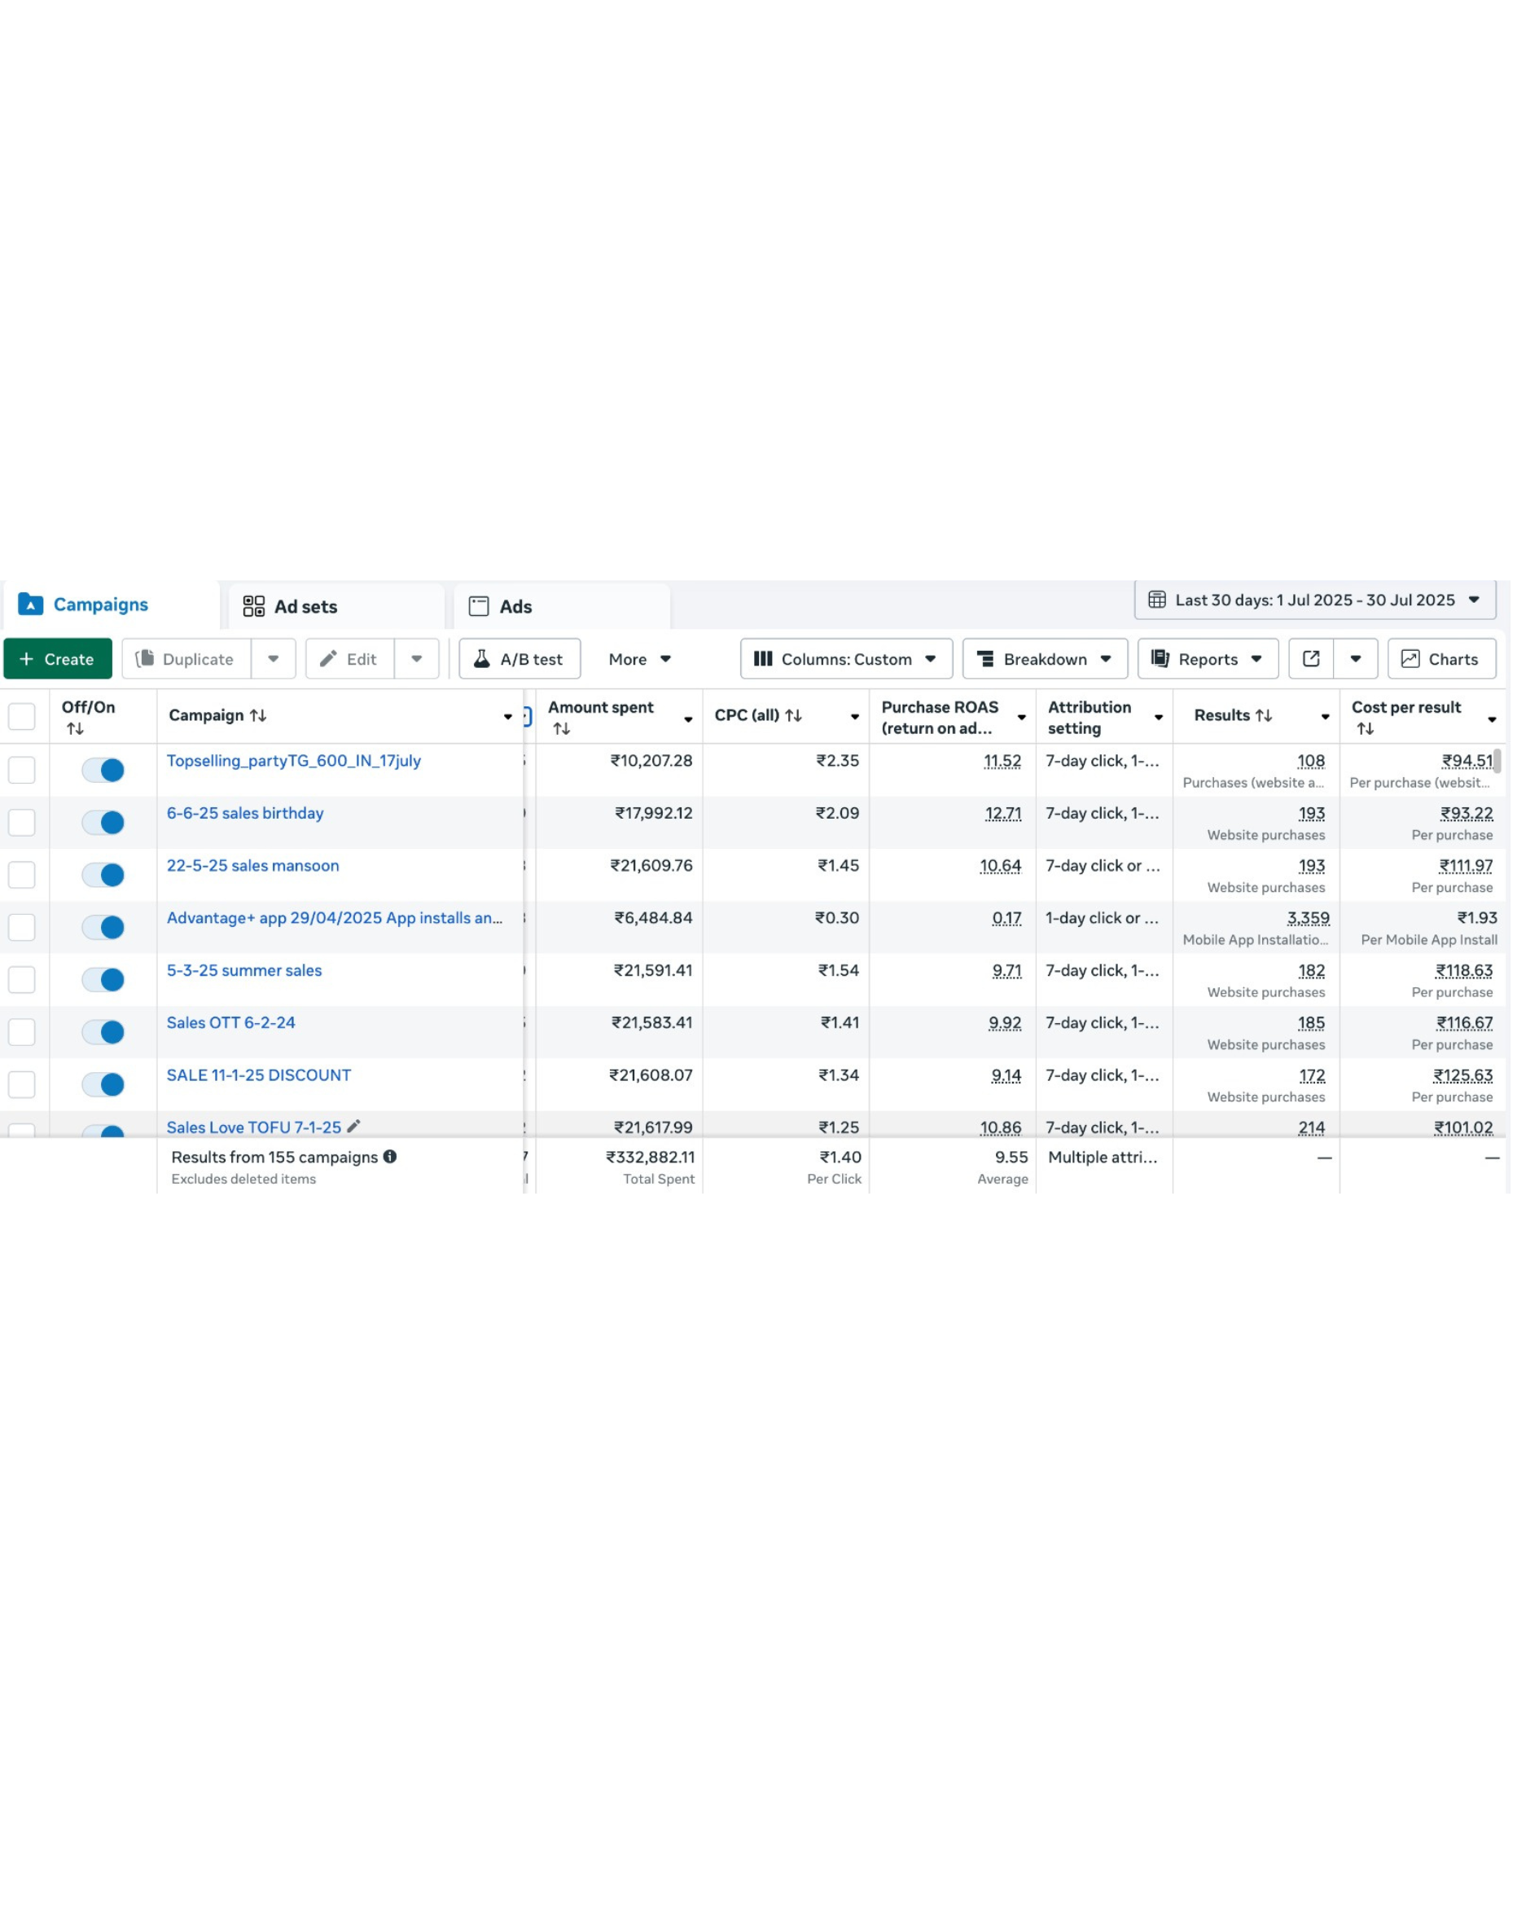Click the sort arrows on Campaign column header
Image resolution: width=1539 pixels, height=1925 pixels.
[258, 715]
